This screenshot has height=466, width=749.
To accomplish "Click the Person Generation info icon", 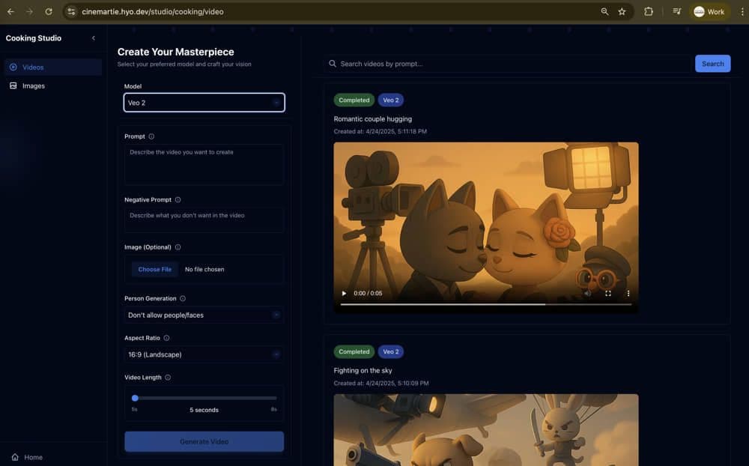I will click(183, 298).
